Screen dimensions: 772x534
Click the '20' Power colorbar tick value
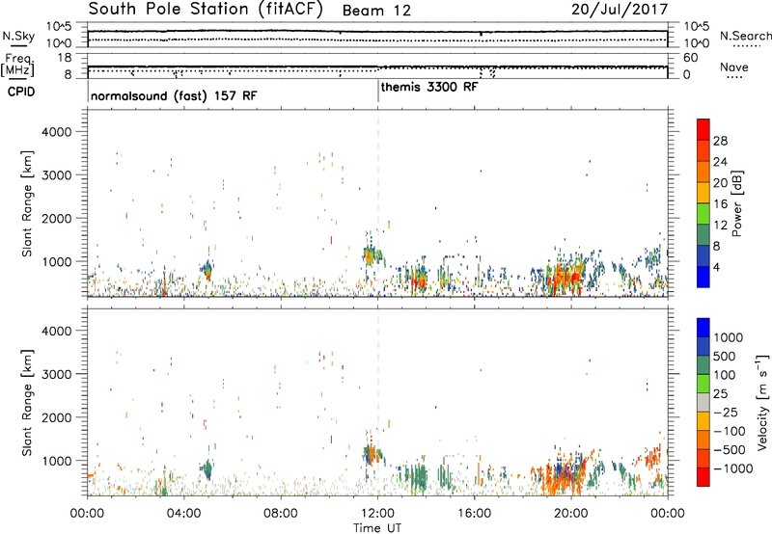click(720, 183)
